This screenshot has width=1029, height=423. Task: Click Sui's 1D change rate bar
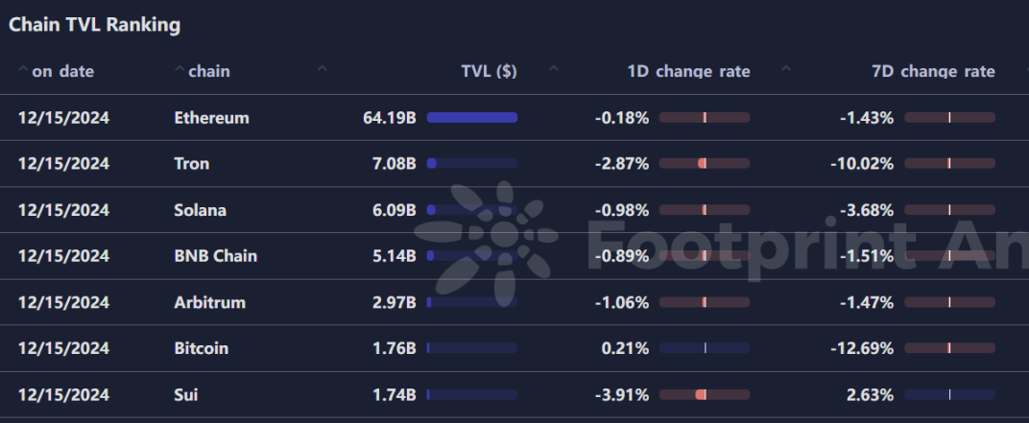705,395
